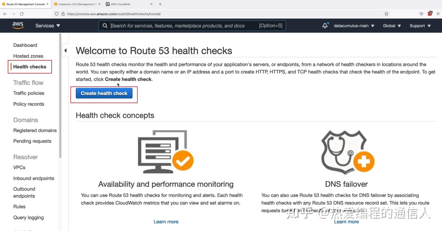Focus the AWS services search field

point(192,26)
